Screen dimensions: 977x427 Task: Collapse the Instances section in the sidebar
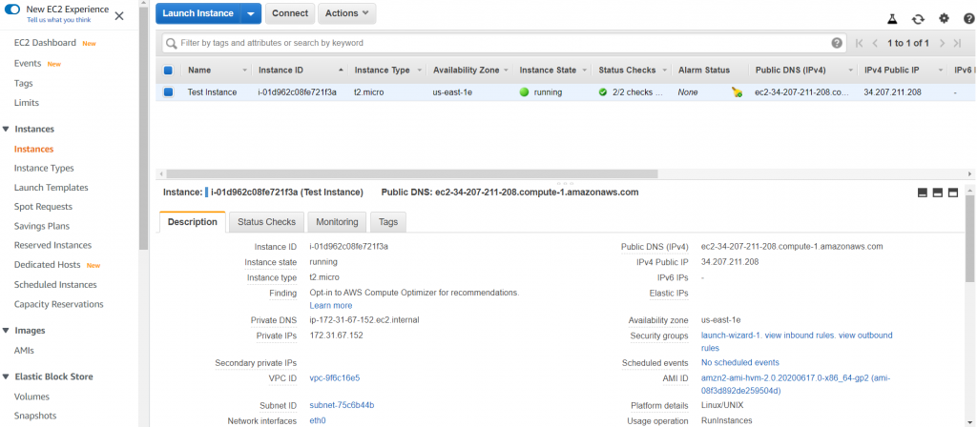coord(7,129)
